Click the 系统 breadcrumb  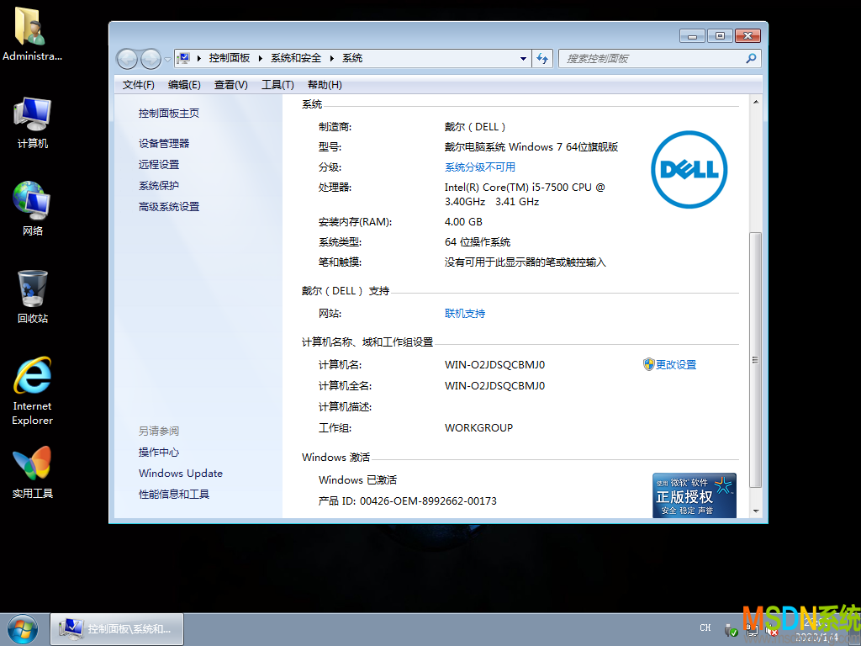click(x=352, y=58)
